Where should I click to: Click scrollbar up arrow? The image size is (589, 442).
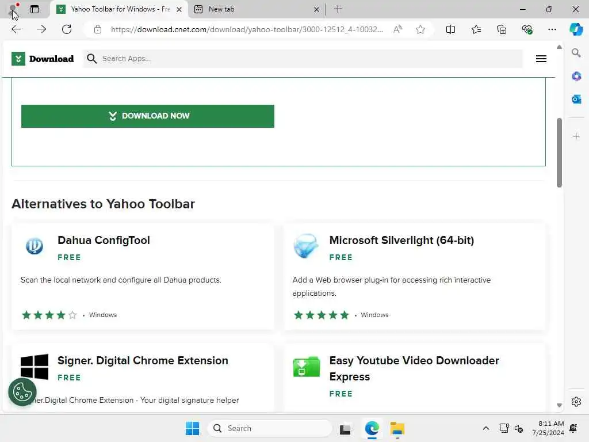click(559, 47)
